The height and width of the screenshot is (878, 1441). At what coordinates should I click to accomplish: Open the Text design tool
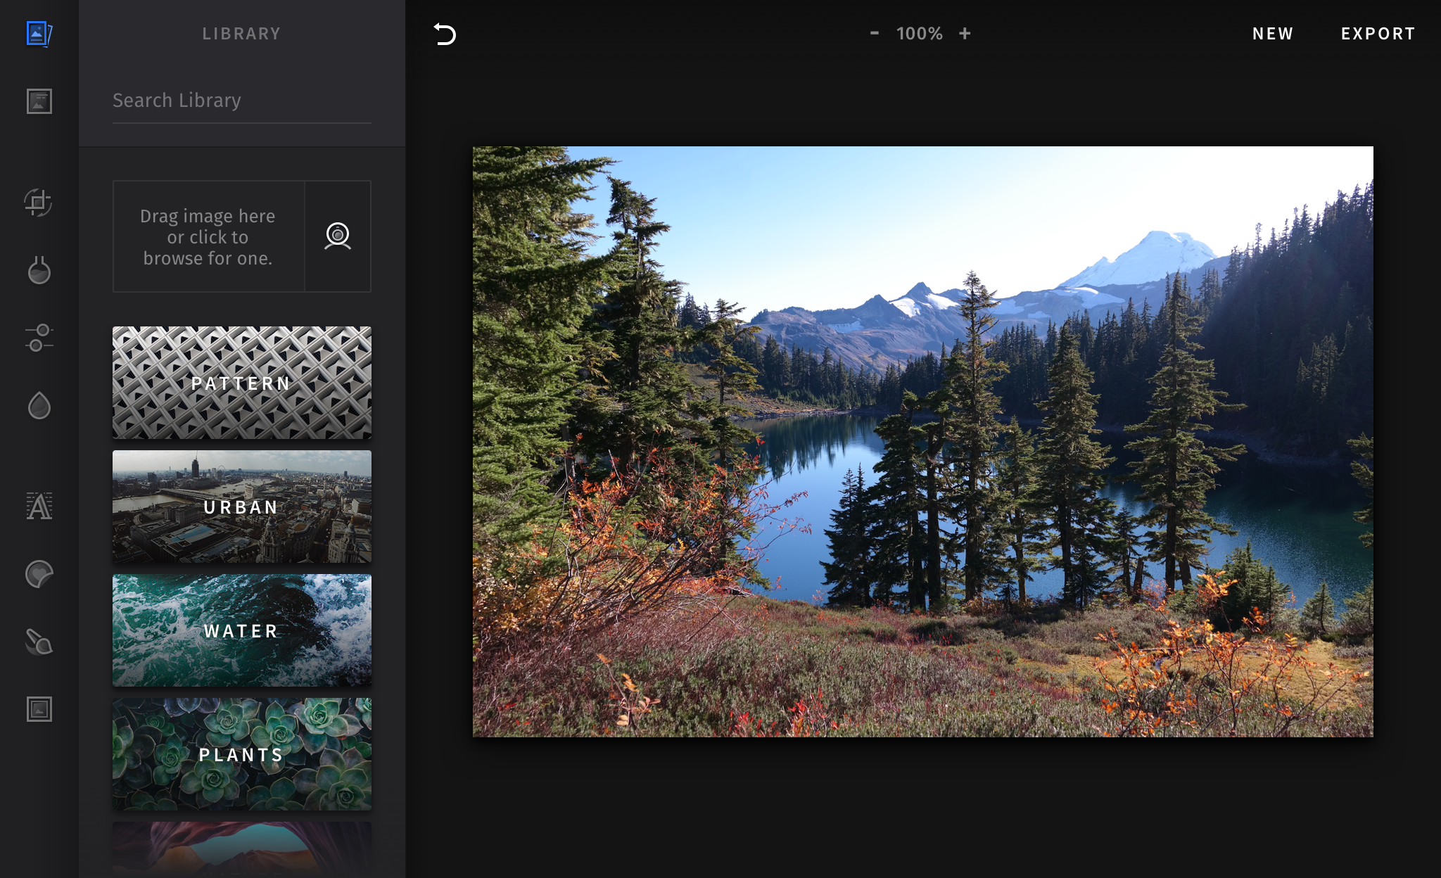(39, 507)
